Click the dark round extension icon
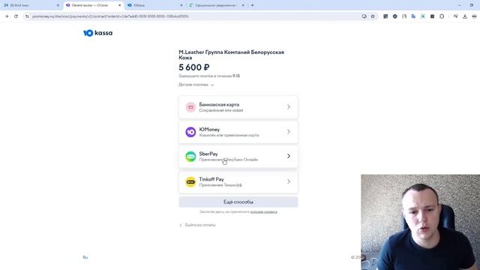480x270 pixels. (395, 16)
